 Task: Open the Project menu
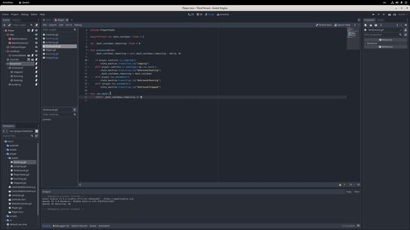click(x=15, y=14)
